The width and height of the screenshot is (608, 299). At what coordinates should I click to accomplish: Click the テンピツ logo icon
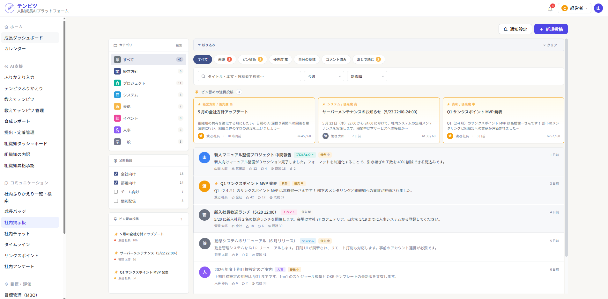click(x=10, y=8)
